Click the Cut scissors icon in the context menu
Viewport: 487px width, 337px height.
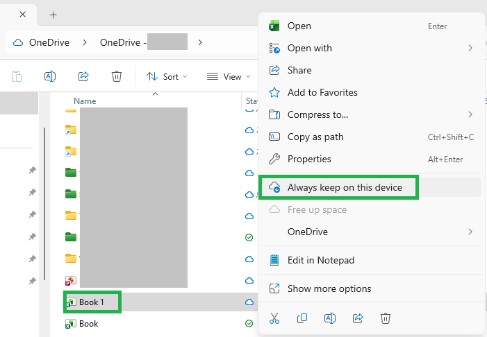(274, 318)
